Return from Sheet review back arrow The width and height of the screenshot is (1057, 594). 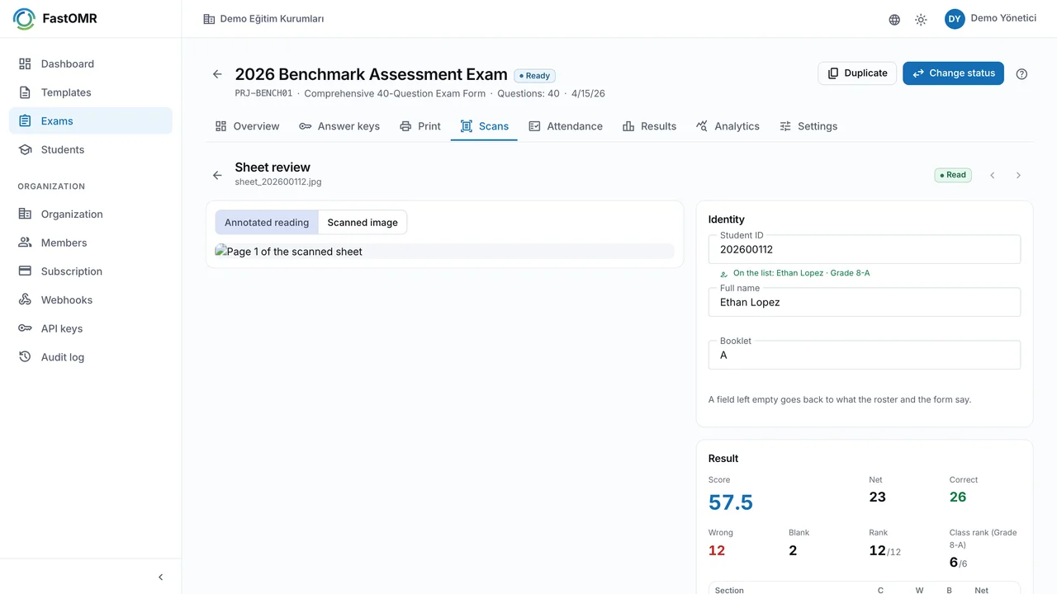pyautogui.click(x=217, y=175)
